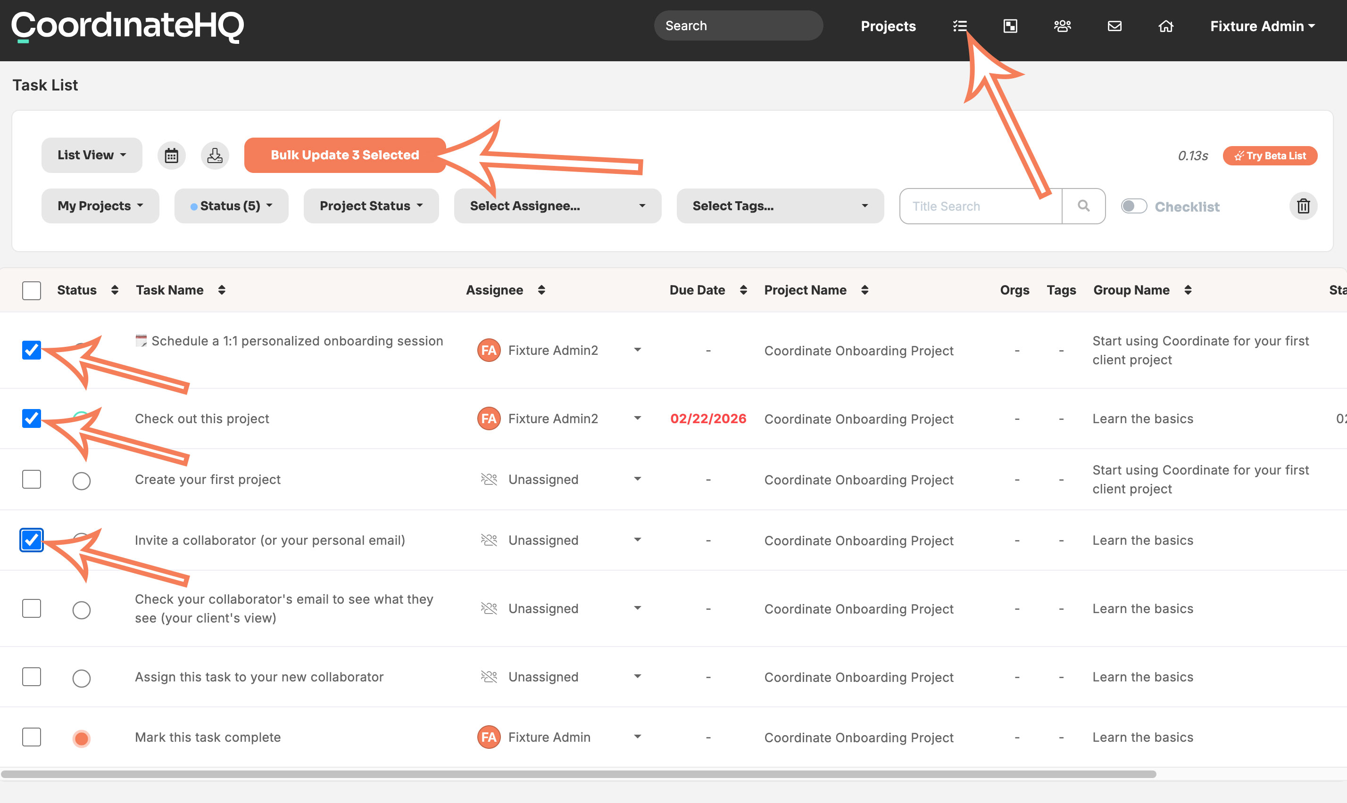Open the people/contacts icon in the top navigation

tap(1062, 26)
